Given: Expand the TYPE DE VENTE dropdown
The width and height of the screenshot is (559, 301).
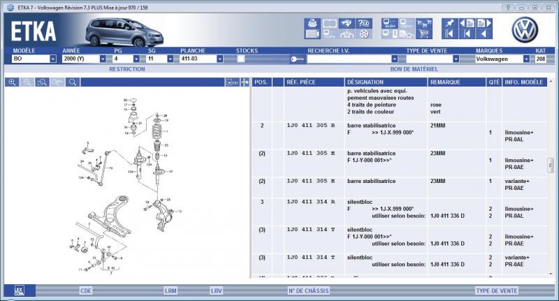Looking at the screenshot, I should pyautogui.click(x=456, y=59).
